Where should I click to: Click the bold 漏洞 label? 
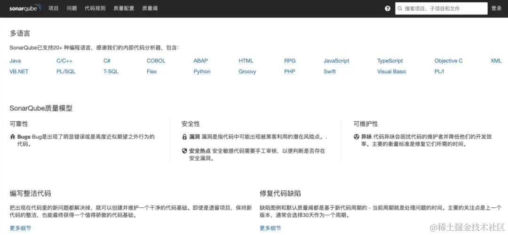click(x=194, y=137)
